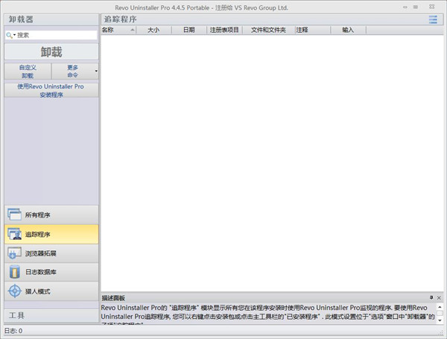Activate 猎人模式 (Hunter Mode)
Image resolution: width=447 pixels, height=339 pixels.
pyautogui.click(x=50, y=291)
